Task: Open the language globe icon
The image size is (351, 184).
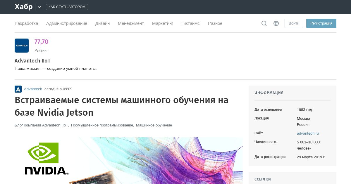Action: pyautogui.click(x=276, y=23)
